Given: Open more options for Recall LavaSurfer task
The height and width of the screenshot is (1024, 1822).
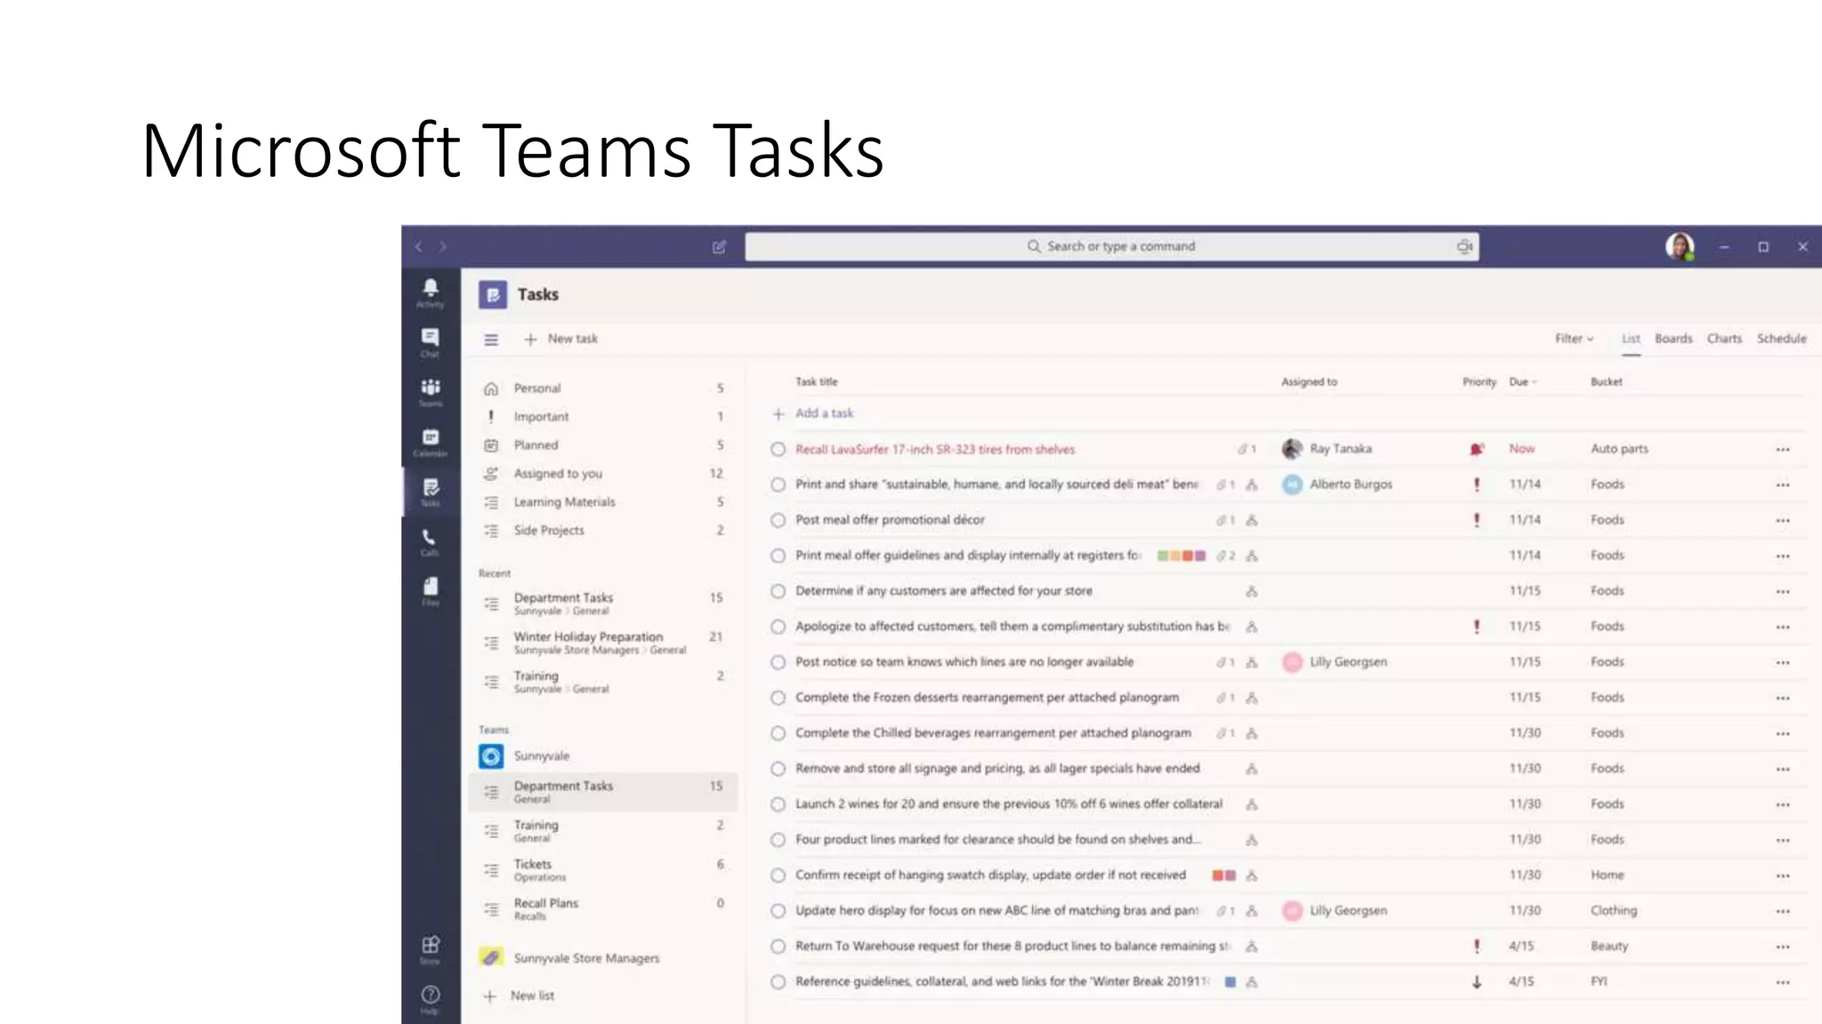Looking at the screenshot, I should click(1783, 450).
